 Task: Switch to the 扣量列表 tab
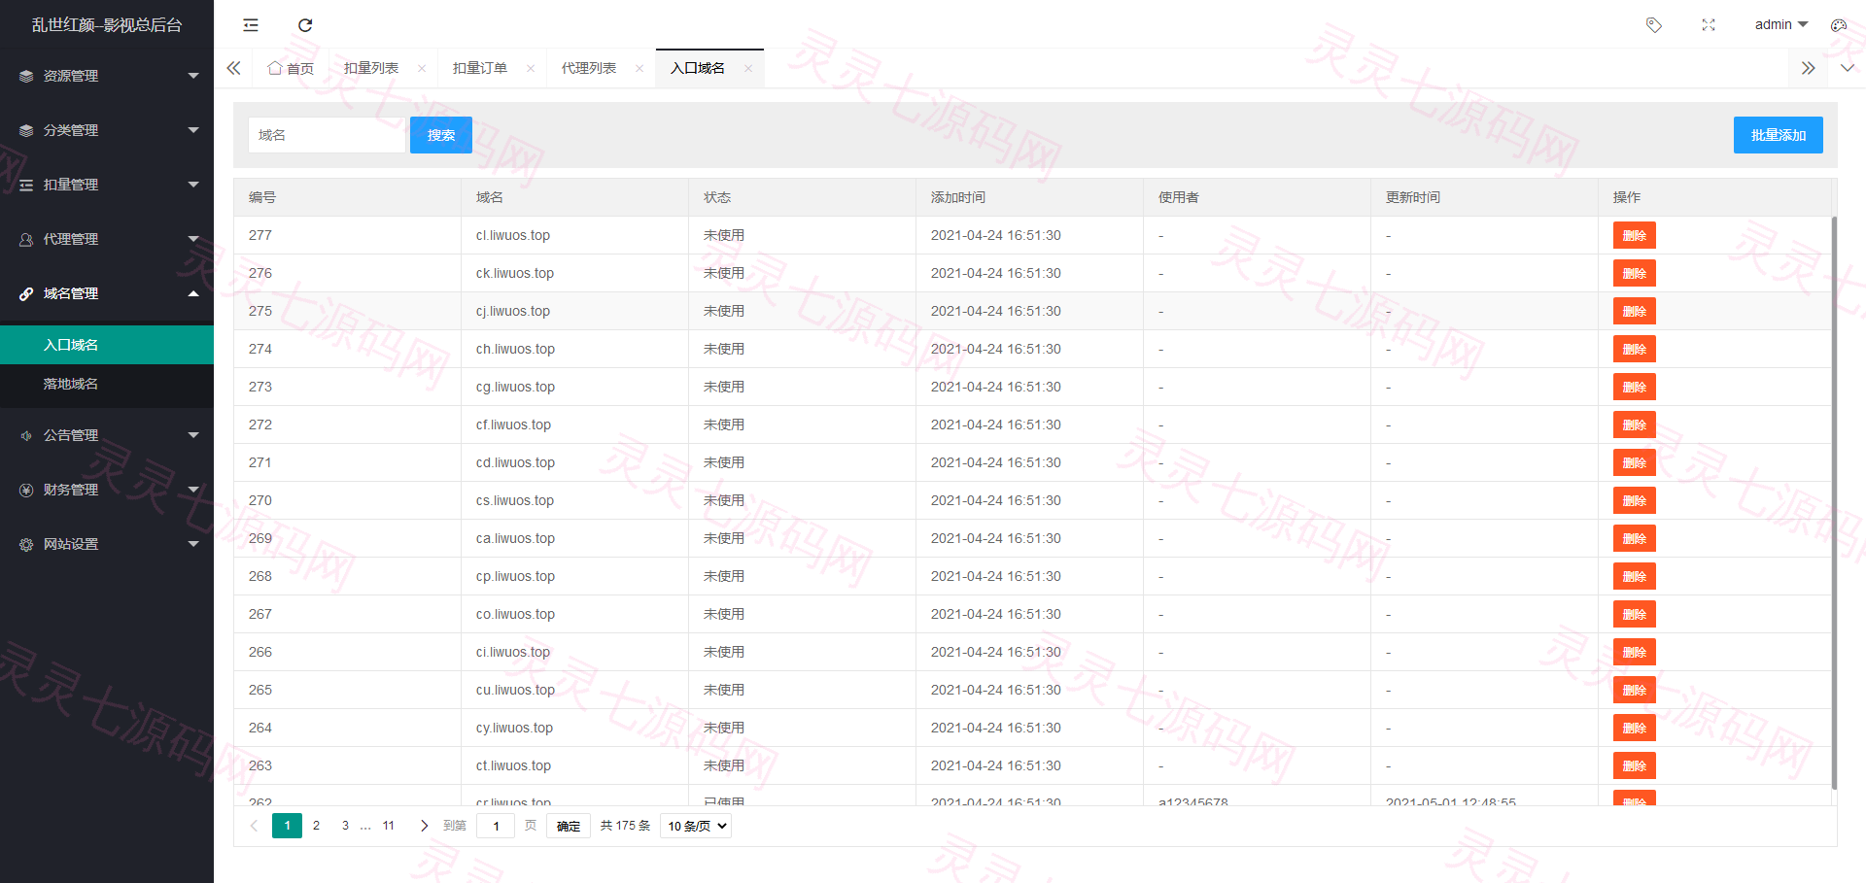coord(371,68)
